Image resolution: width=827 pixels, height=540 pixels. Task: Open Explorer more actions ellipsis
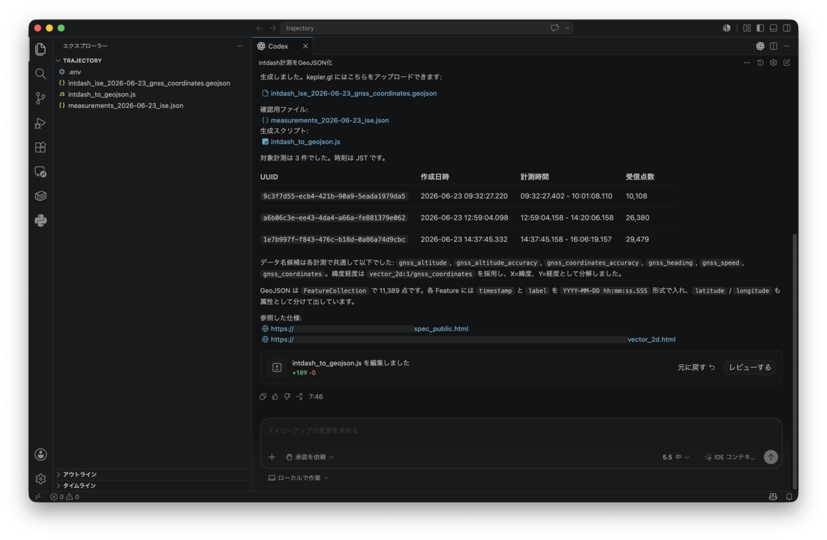pos(240,46)
